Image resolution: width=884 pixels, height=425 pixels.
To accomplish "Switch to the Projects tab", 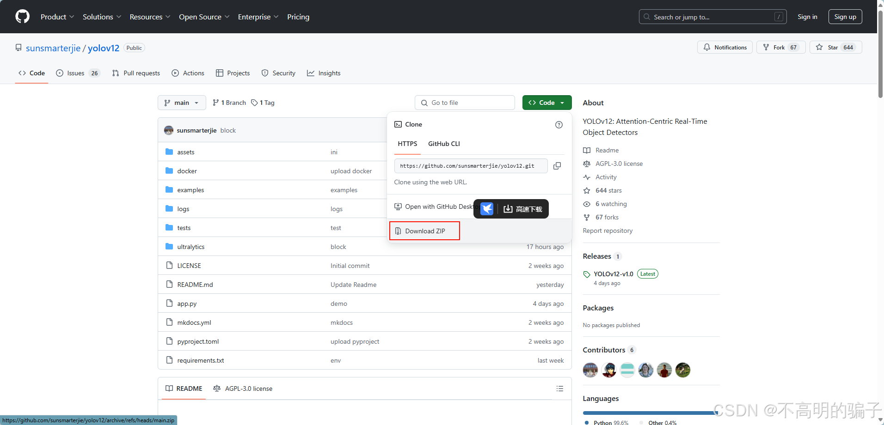I will [233, 73].
